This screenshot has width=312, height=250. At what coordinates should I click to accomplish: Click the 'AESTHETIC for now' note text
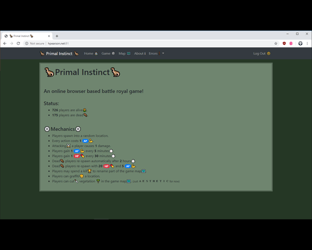coord(156,182)
